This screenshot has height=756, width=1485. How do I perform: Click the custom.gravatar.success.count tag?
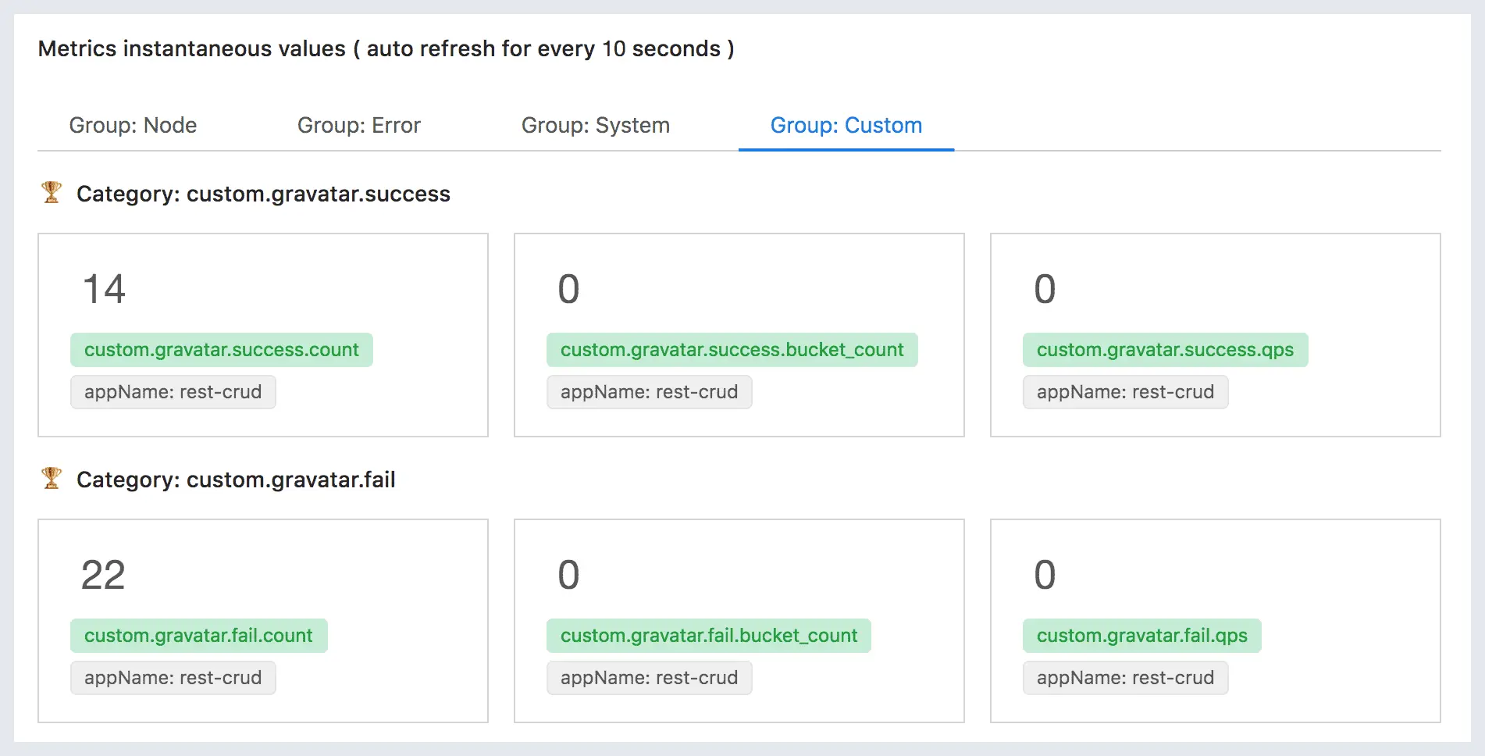point(221,350)
